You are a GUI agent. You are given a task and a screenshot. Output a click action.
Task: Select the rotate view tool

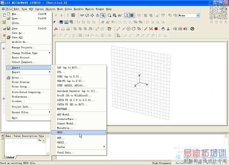pos(87,15)
